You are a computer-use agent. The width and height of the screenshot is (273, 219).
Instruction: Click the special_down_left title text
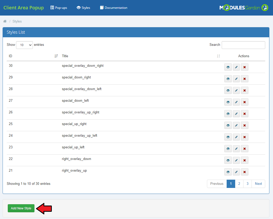coord(75,100)
